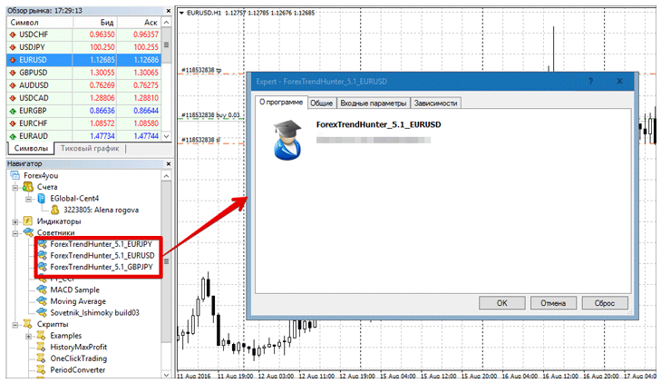Collapse the Советники advisors tree node
Viewport: 661px width, 383px height.
(x=16, y=232)
